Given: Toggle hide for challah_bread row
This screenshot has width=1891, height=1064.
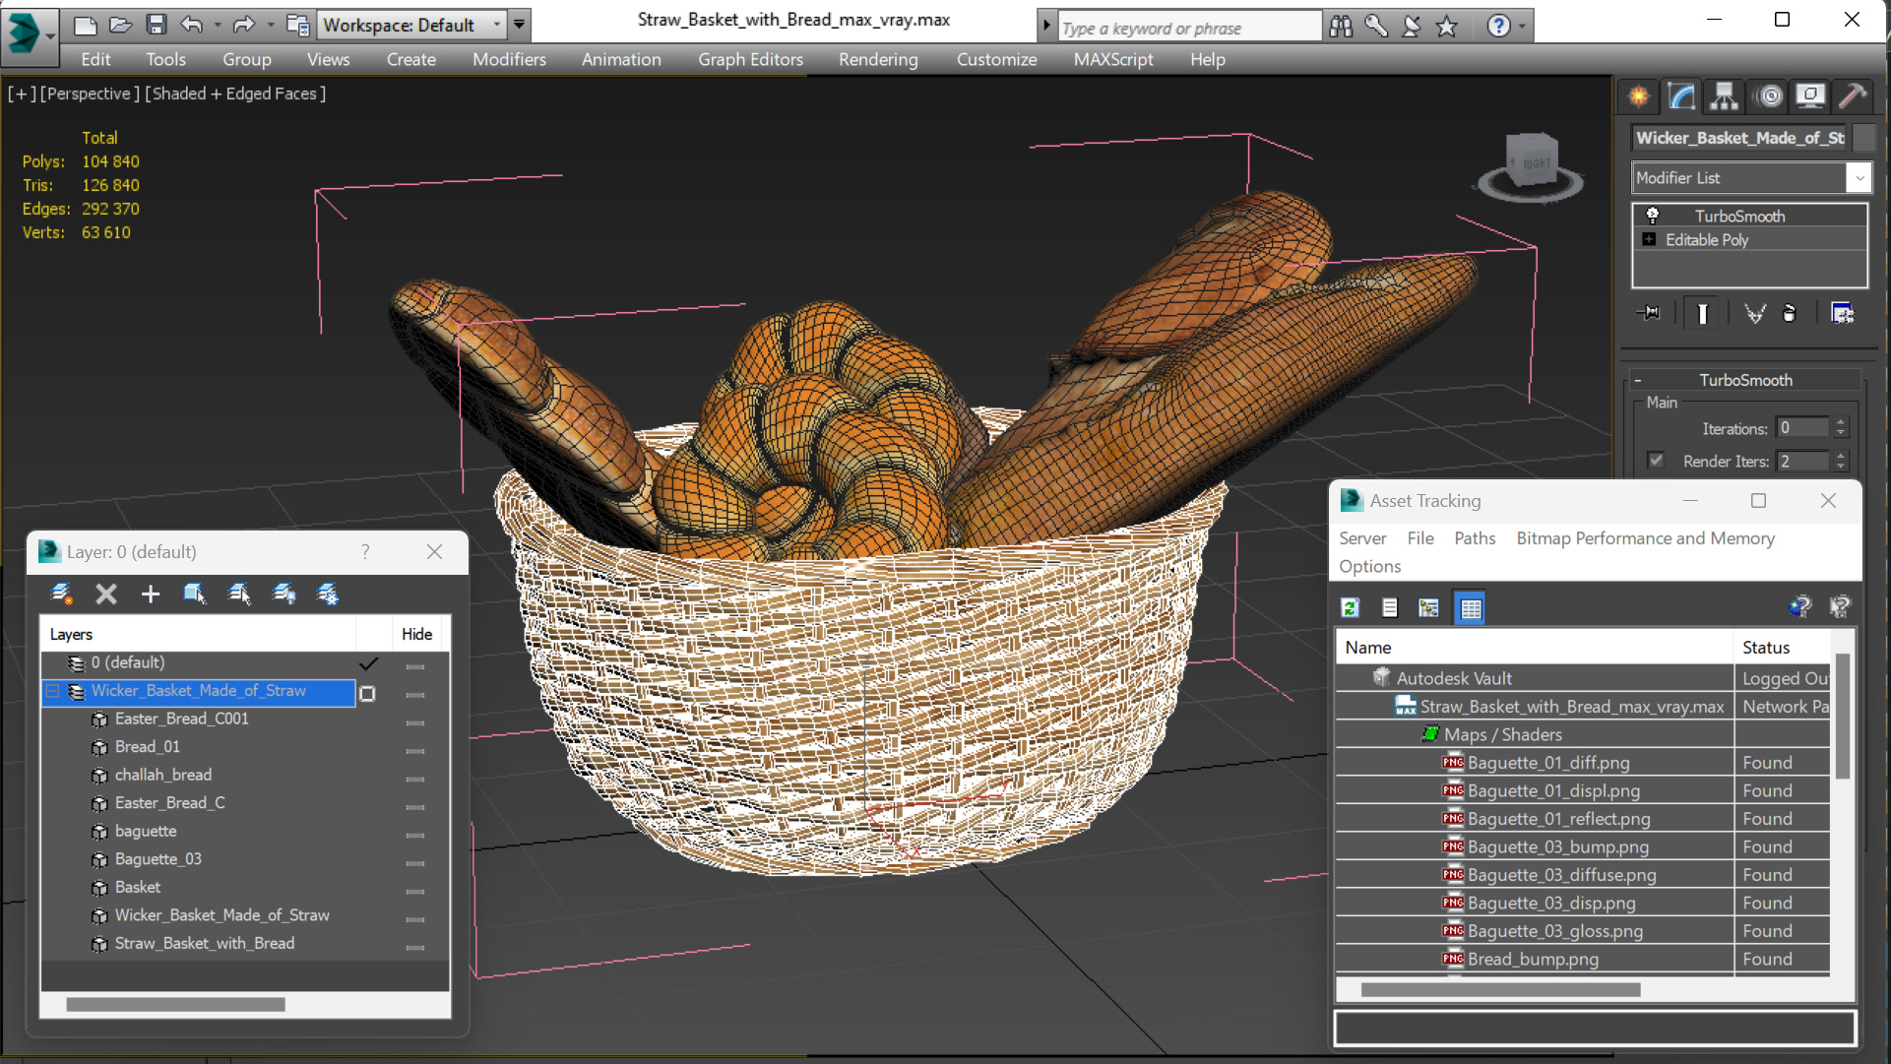Looking at the screenshot, I should pos(415,779).
